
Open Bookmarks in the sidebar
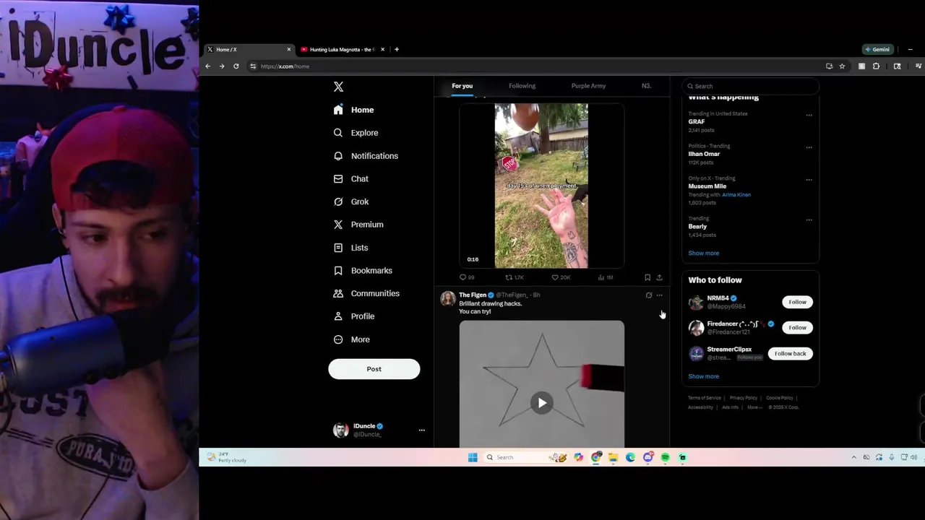pos(363,271)
